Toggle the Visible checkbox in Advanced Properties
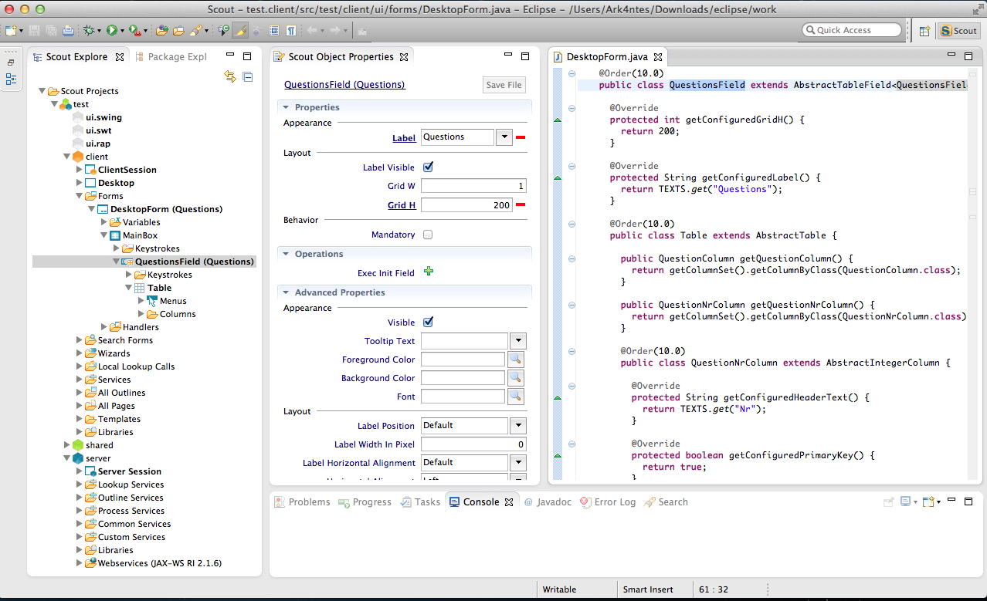This screenshot has width=987, height=601. click(x=429, y=322)
